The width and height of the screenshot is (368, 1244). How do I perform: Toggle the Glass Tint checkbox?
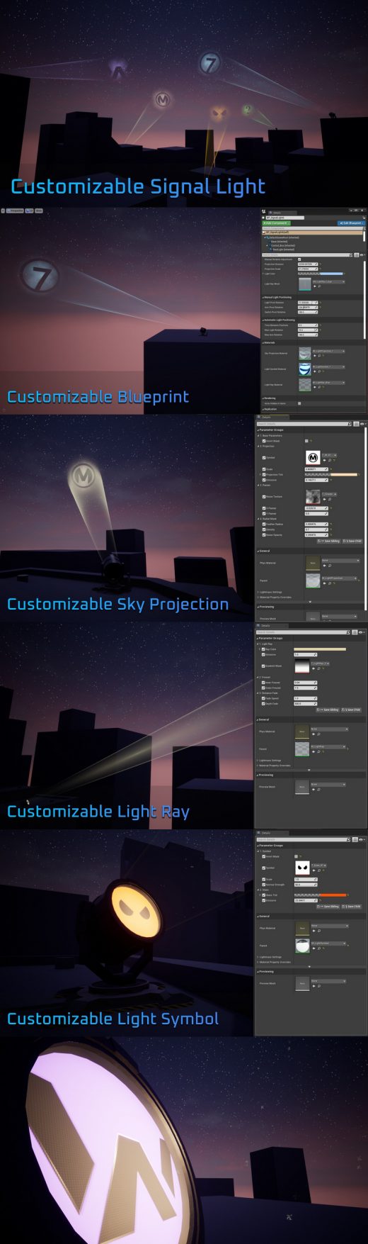pyautogui.click(x=264, y=895)
